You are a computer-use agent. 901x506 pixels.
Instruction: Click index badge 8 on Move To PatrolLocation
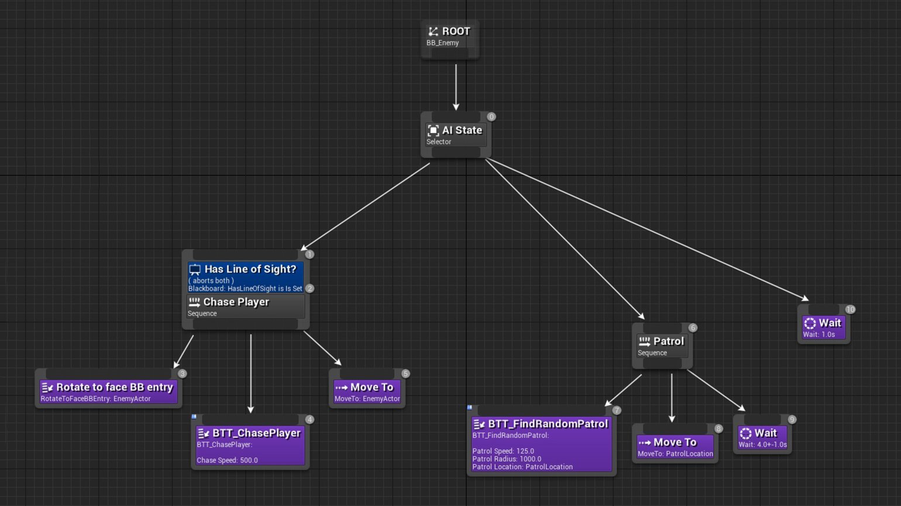718,429
